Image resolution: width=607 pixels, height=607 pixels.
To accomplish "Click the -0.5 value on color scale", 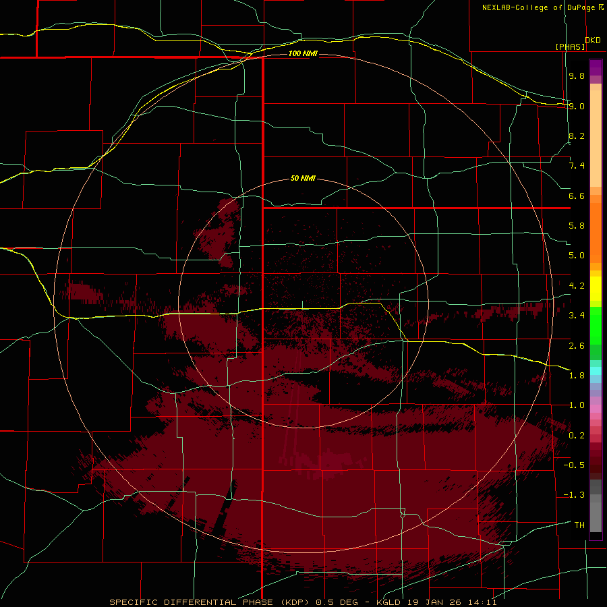I will [x=574, y=465].
